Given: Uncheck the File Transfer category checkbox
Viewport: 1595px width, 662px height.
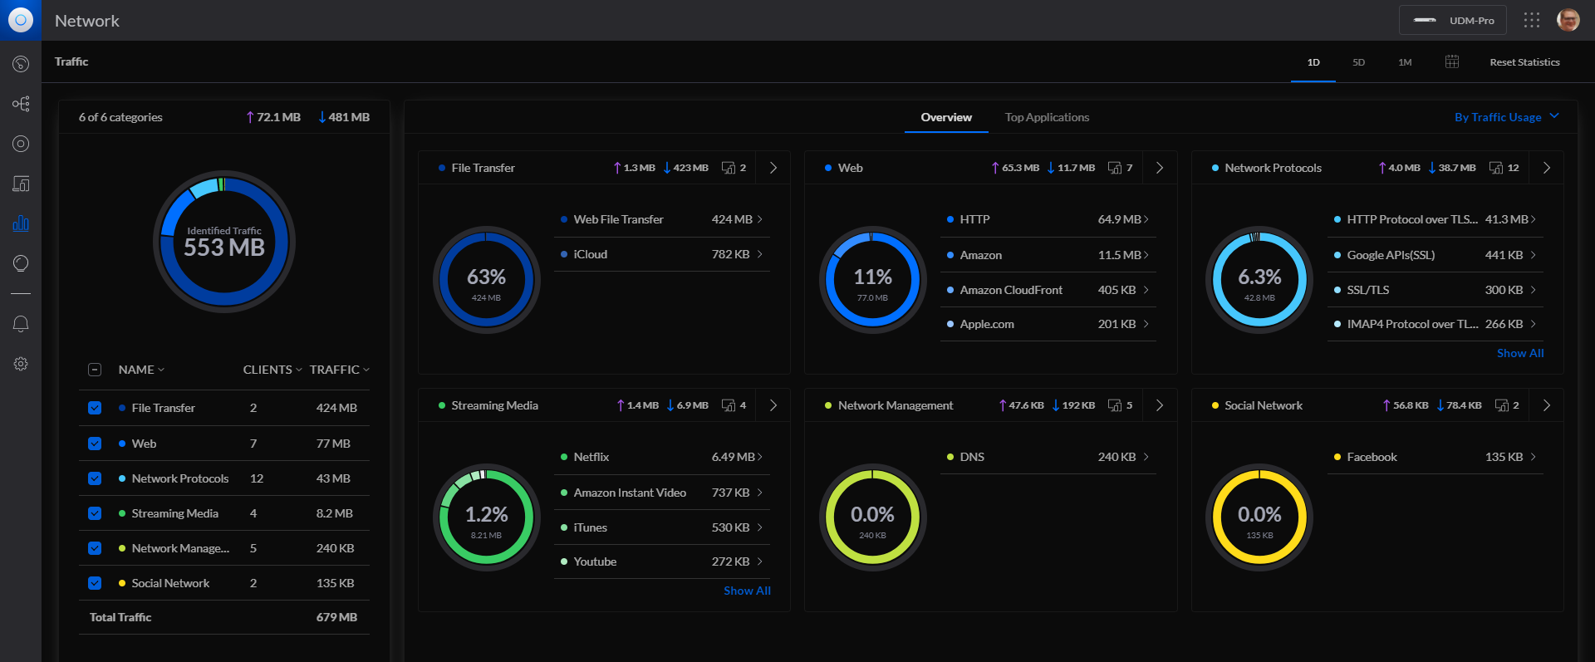Looking at the screenshot, I should coord(95,408).
